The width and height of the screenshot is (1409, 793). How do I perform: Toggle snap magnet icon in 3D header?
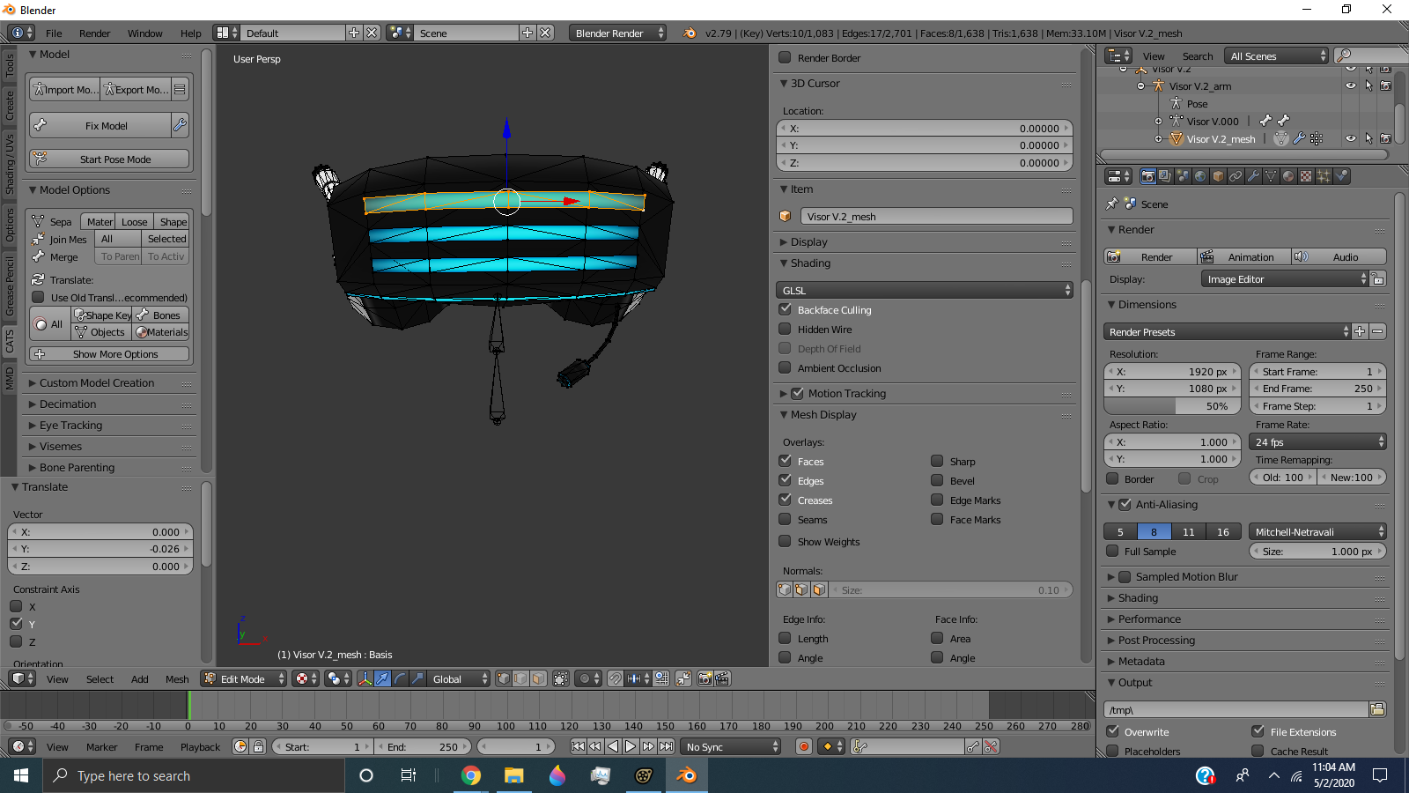(616, 678)
